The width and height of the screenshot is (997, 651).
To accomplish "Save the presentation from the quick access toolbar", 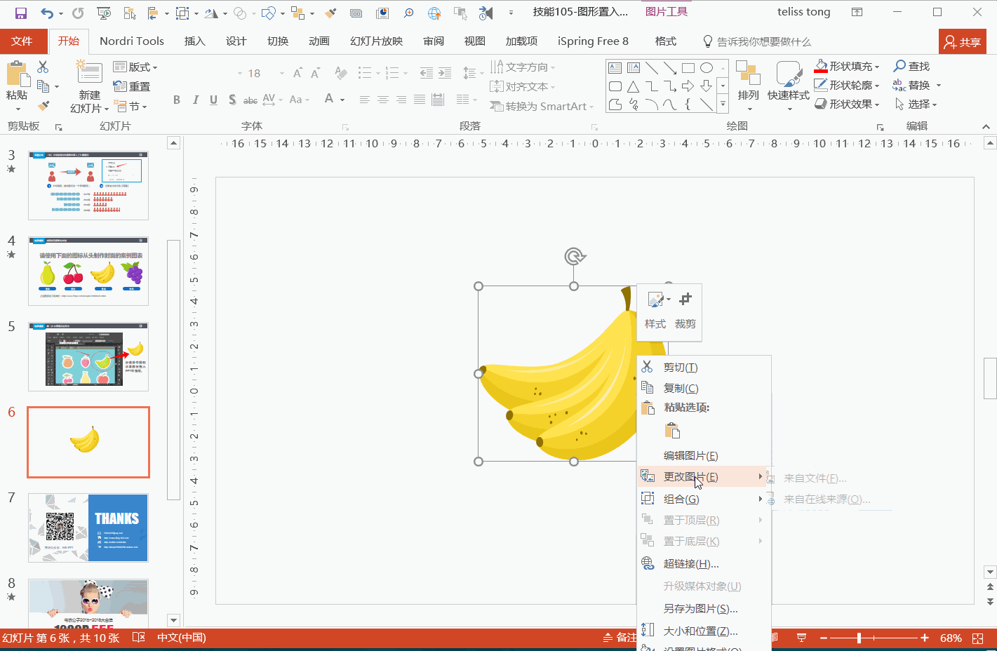I will [x=20, y=13].
